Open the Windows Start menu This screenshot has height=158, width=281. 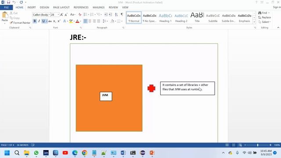tap(7, 153)
